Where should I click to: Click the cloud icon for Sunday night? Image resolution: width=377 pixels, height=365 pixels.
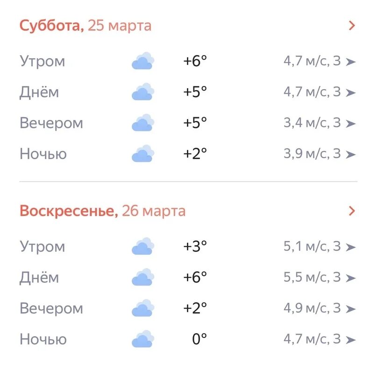143,339
